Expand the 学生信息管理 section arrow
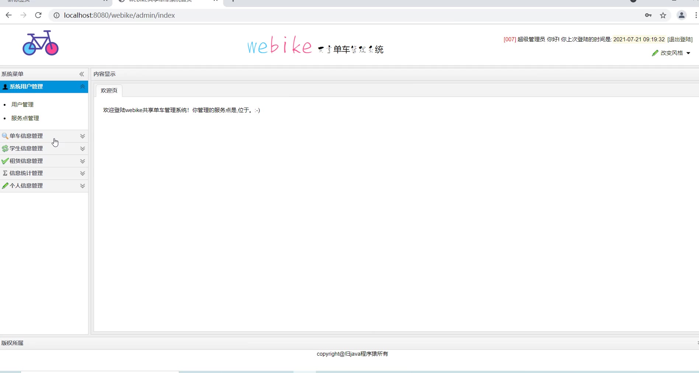699x373 pixels. point(83,149)
